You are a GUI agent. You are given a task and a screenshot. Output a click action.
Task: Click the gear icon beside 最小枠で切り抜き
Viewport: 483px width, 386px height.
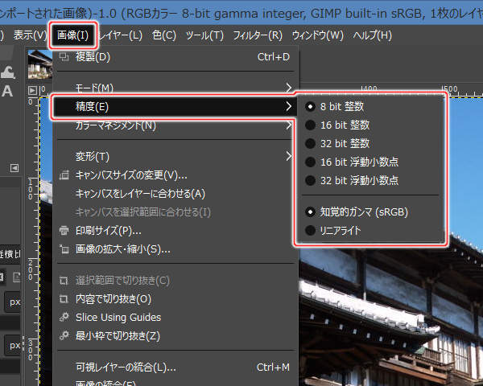coord(64,335)
